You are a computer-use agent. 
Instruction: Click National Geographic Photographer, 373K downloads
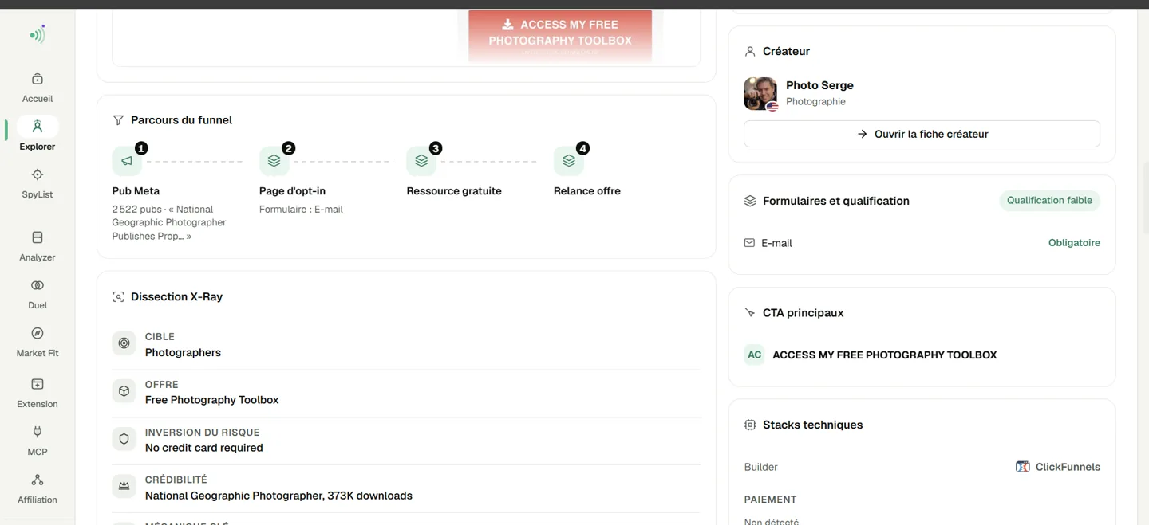click(x=278, y=496)
